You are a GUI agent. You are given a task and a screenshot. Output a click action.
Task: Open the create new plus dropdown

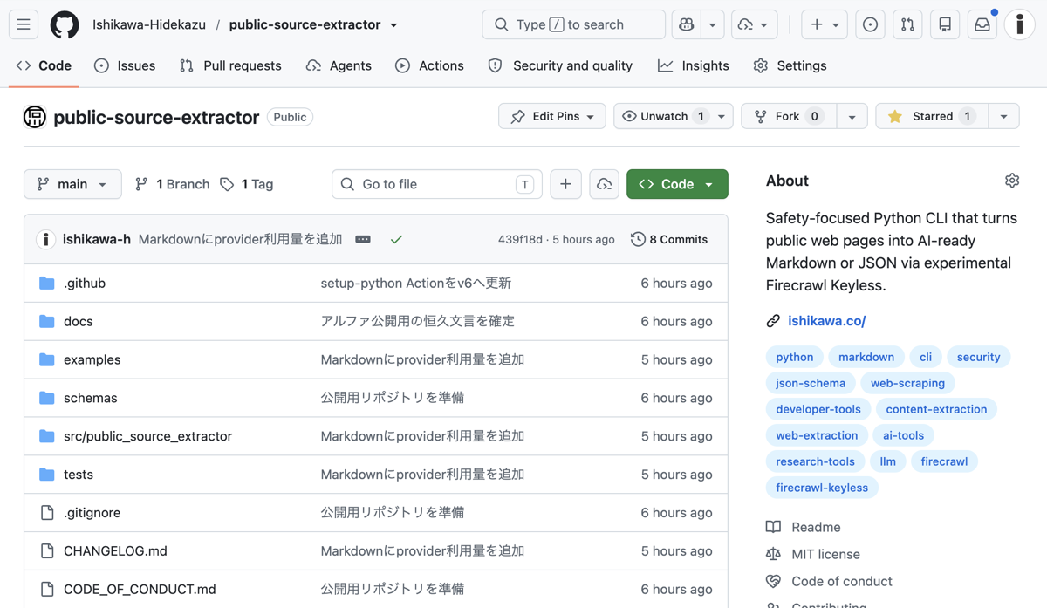point(825,24)
